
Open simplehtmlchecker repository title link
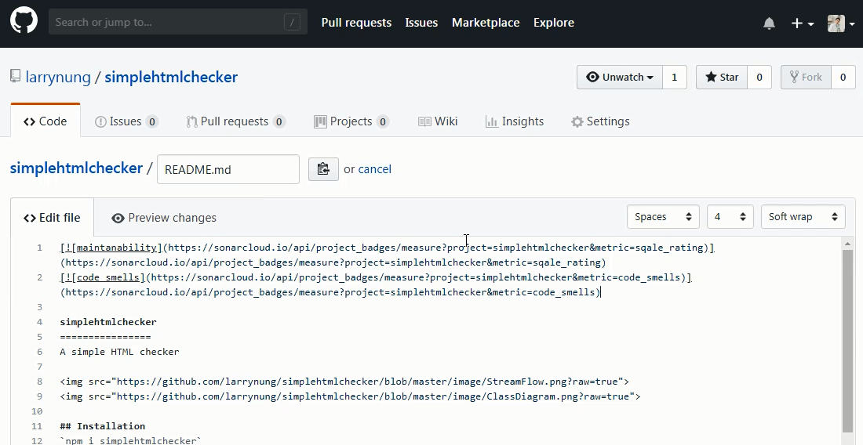(171, 77)
